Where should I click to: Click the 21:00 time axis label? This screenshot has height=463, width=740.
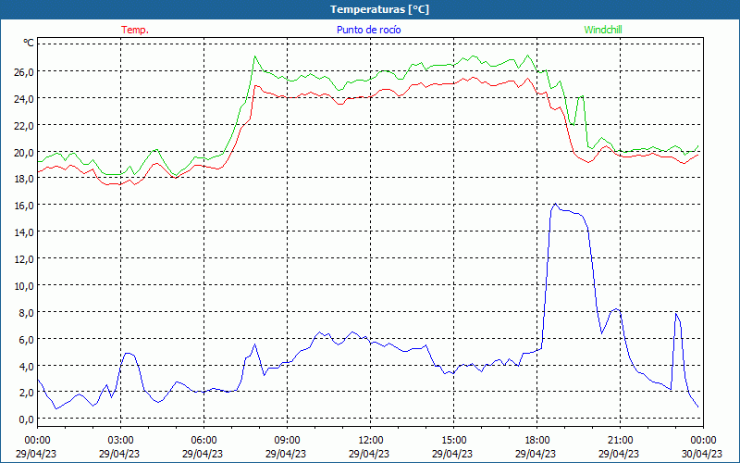[620, 441]
